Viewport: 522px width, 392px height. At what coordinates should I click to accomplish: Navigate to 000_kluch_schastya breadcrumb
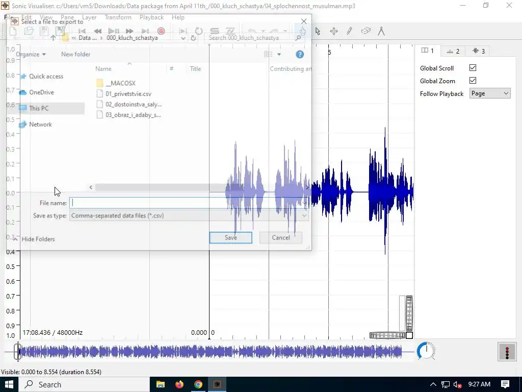[x=132, y=38]
